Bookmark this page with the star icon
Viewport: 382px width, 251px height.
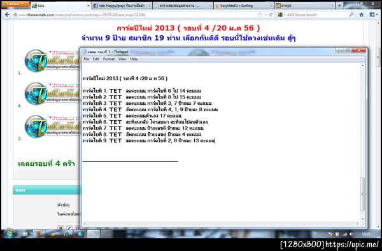[x=260, y=15]
